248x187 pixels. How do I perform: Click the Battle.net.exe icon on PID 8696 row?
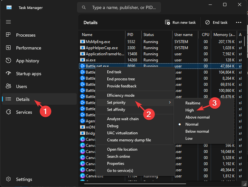point(83,66)
